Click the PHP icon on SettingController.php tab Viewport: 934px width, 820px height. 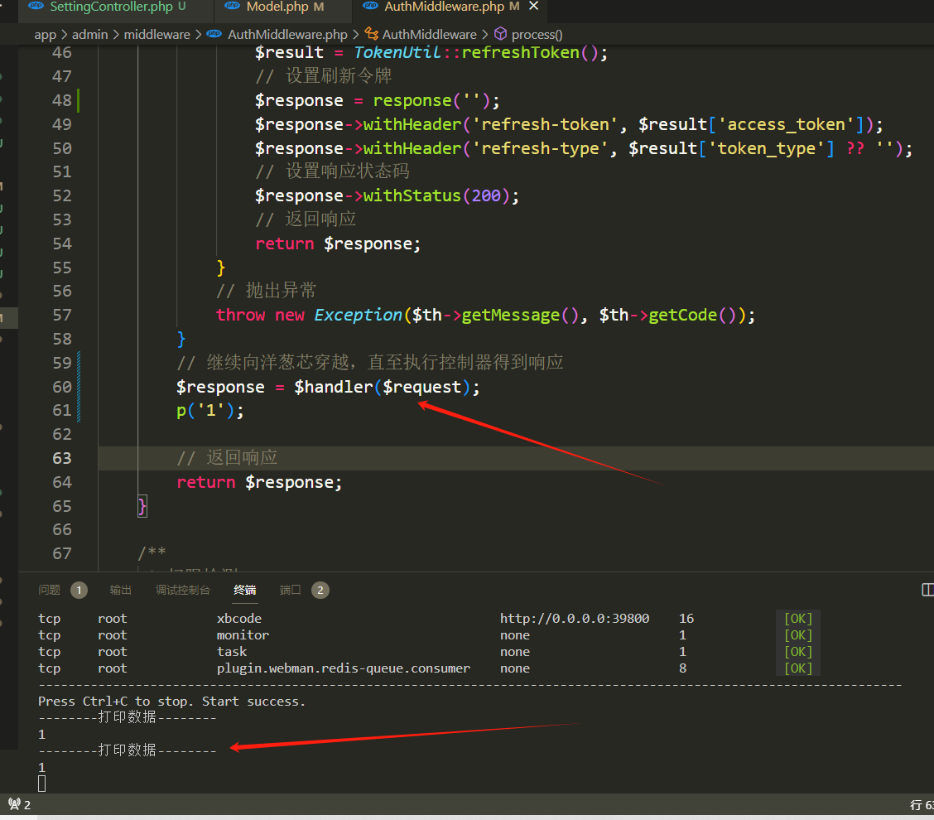[36, 6]
